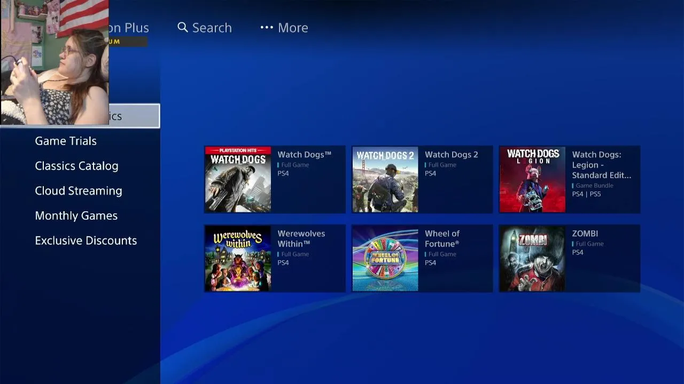Open Game Trials in sidebar
Viewport: 684px width, 384px height.
tap(66, 141)
